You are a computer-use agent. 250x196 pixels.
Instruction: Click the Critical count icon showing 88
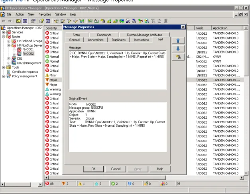47,184
